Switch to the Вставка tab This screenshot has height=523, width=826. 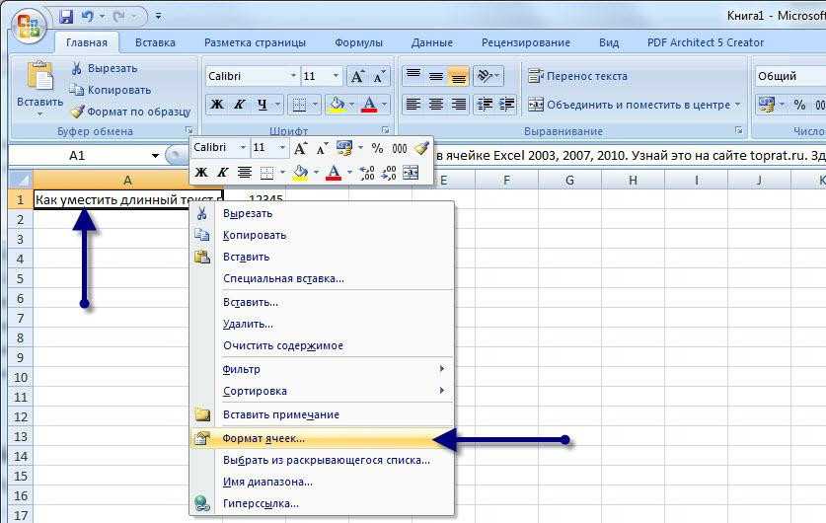click(x=155, y=42)
